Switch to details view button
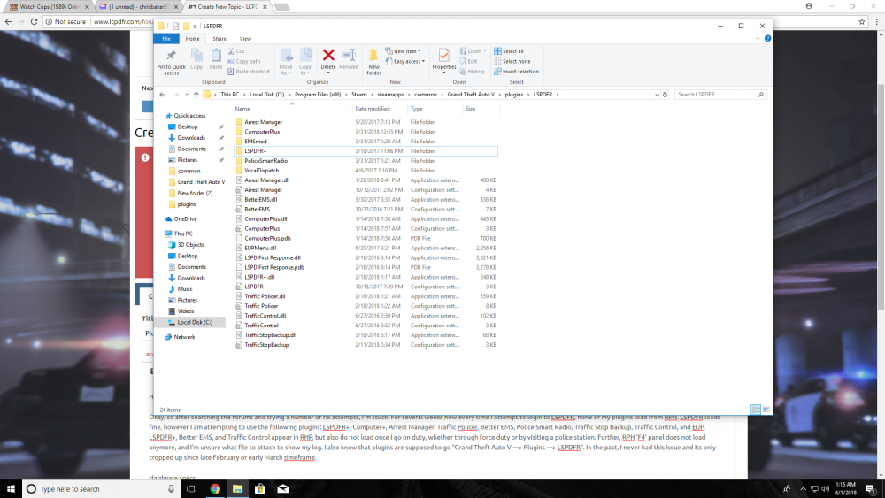The image size is (885, 498). [x=756, y=410]
